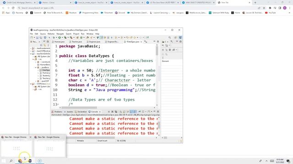Click the Save toolbar icon in Eclipse
This screenshot has width=293, height=164.
(37, 37)
